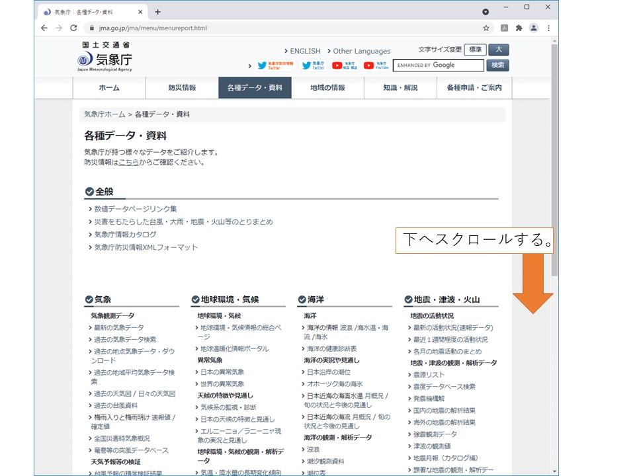This screenshot has height=476, width=635.
Task: Open the Extensions puzzle menu
Action: 519,28
